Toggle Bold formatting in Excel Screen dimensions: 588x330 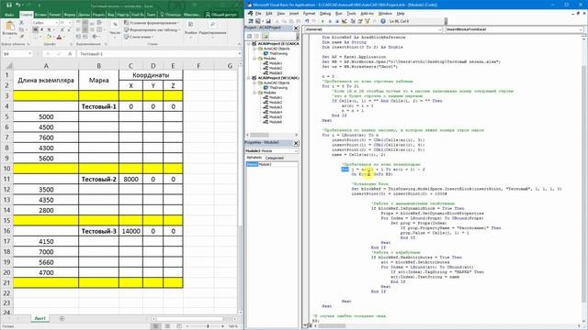(x=36, y=29)
